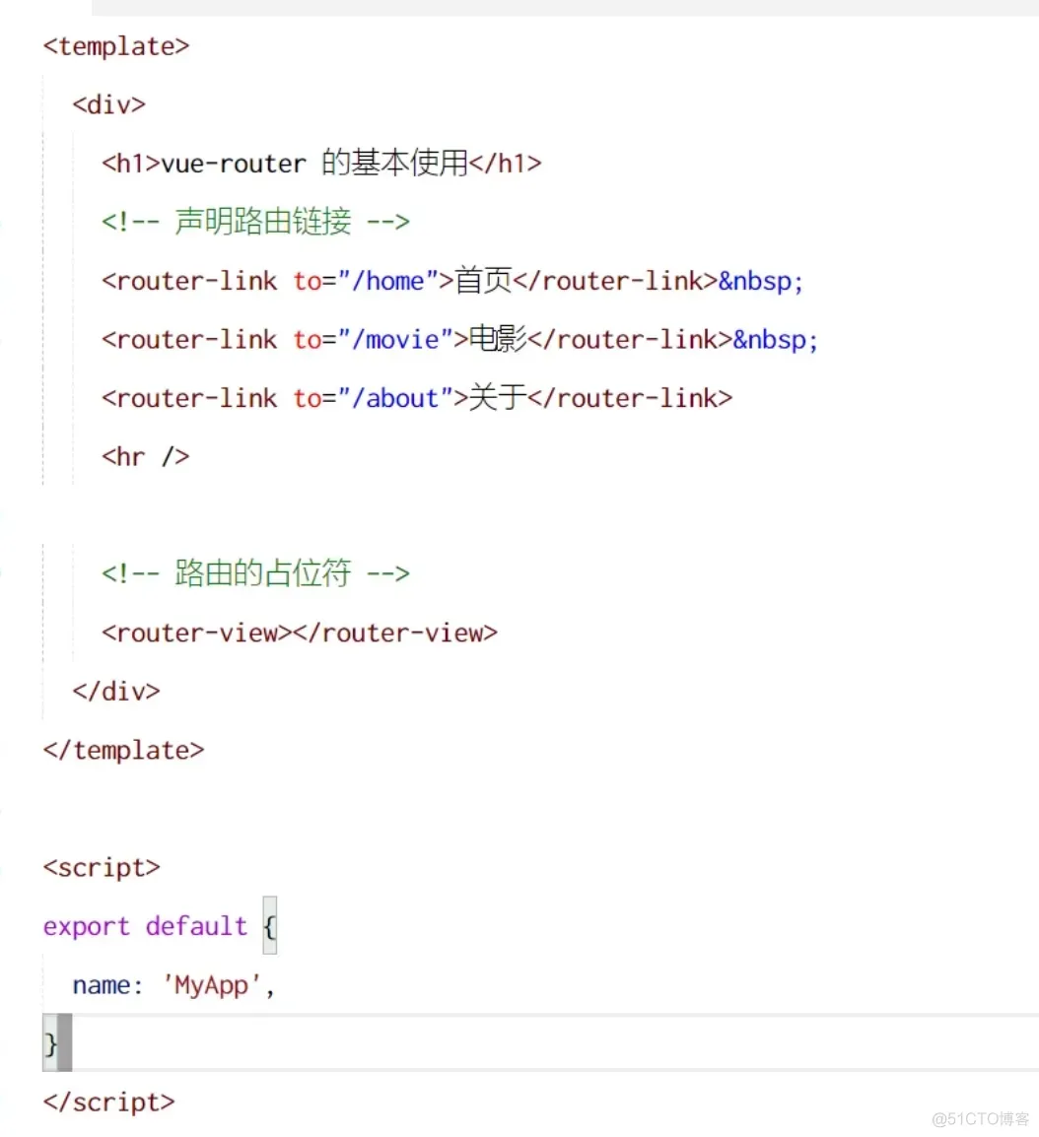Viewport: 1039px width, 1137px height.
Task: Click the highlighted opening curly brace
Action: (x=270, y=926)
